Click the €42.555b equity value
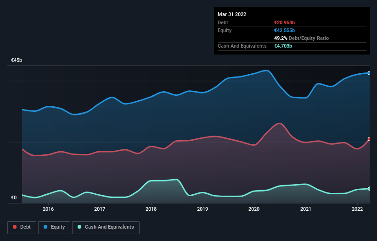 point(284,30)
